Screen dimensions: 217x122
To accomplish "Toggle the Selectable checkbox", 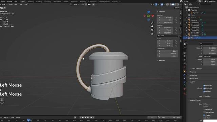I will coord(204,86).
